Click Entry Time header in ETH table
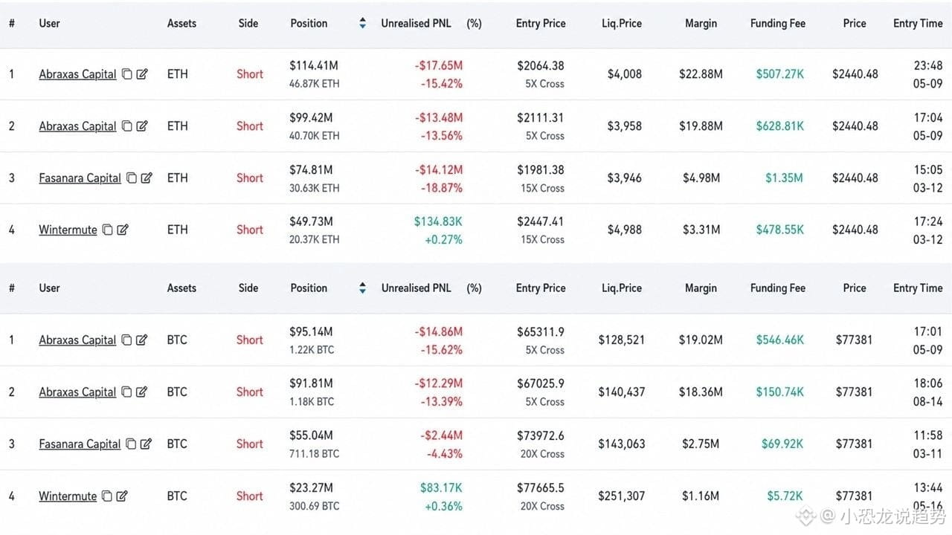Image resolution: width=952 pixels, height=535 pixels. (918, 24)
